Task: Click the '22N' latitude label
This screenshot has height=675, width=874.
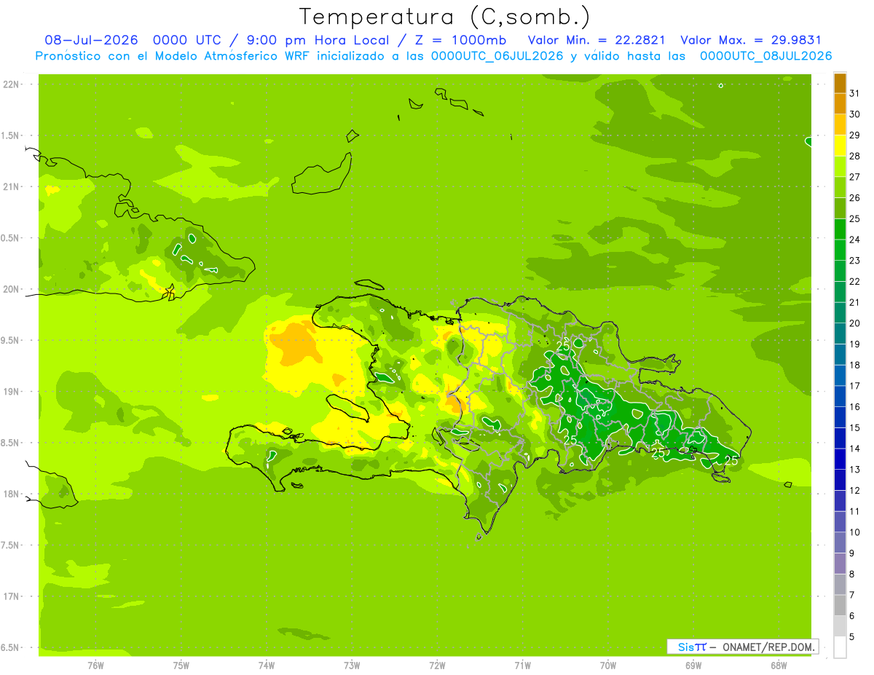Action: (x=11, y=84)
